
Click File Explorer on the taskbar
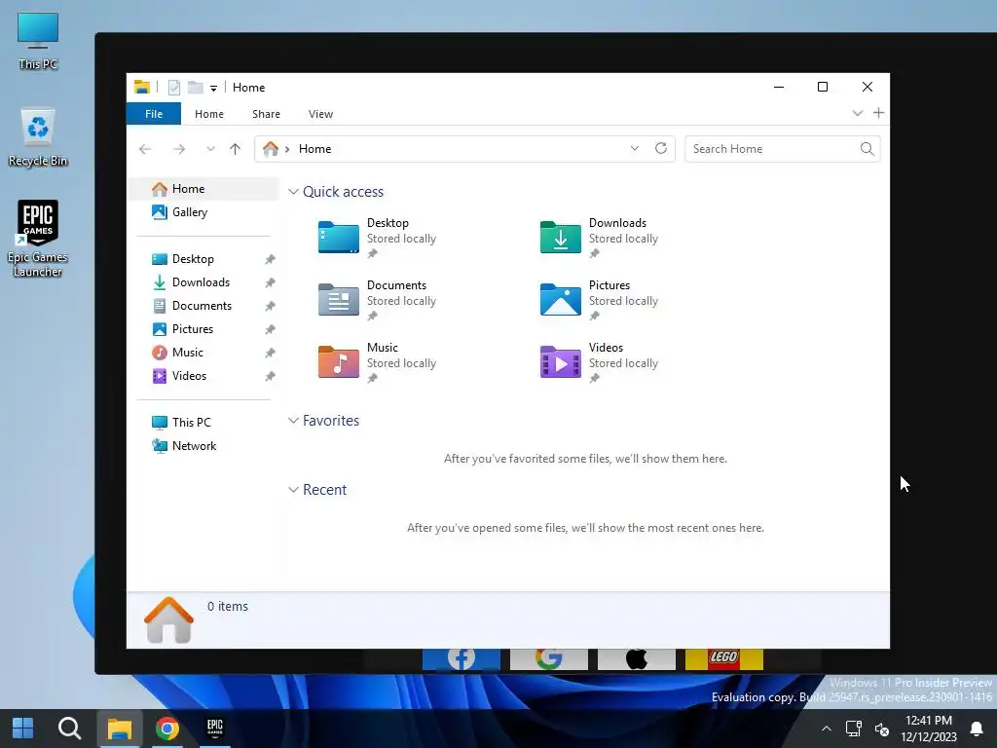[119, 729]
